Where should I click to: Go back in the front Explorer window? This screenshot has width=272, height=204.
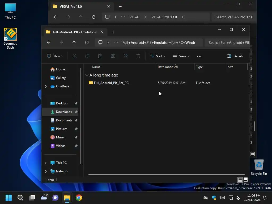pyautogui.click(x=49, y=42)
